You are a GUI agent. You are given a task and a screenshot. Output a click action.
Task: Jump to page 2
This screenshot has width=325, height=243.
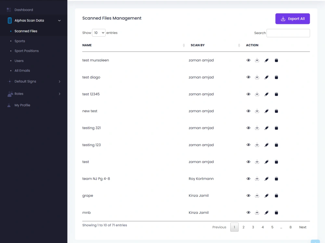pos(243,227)
